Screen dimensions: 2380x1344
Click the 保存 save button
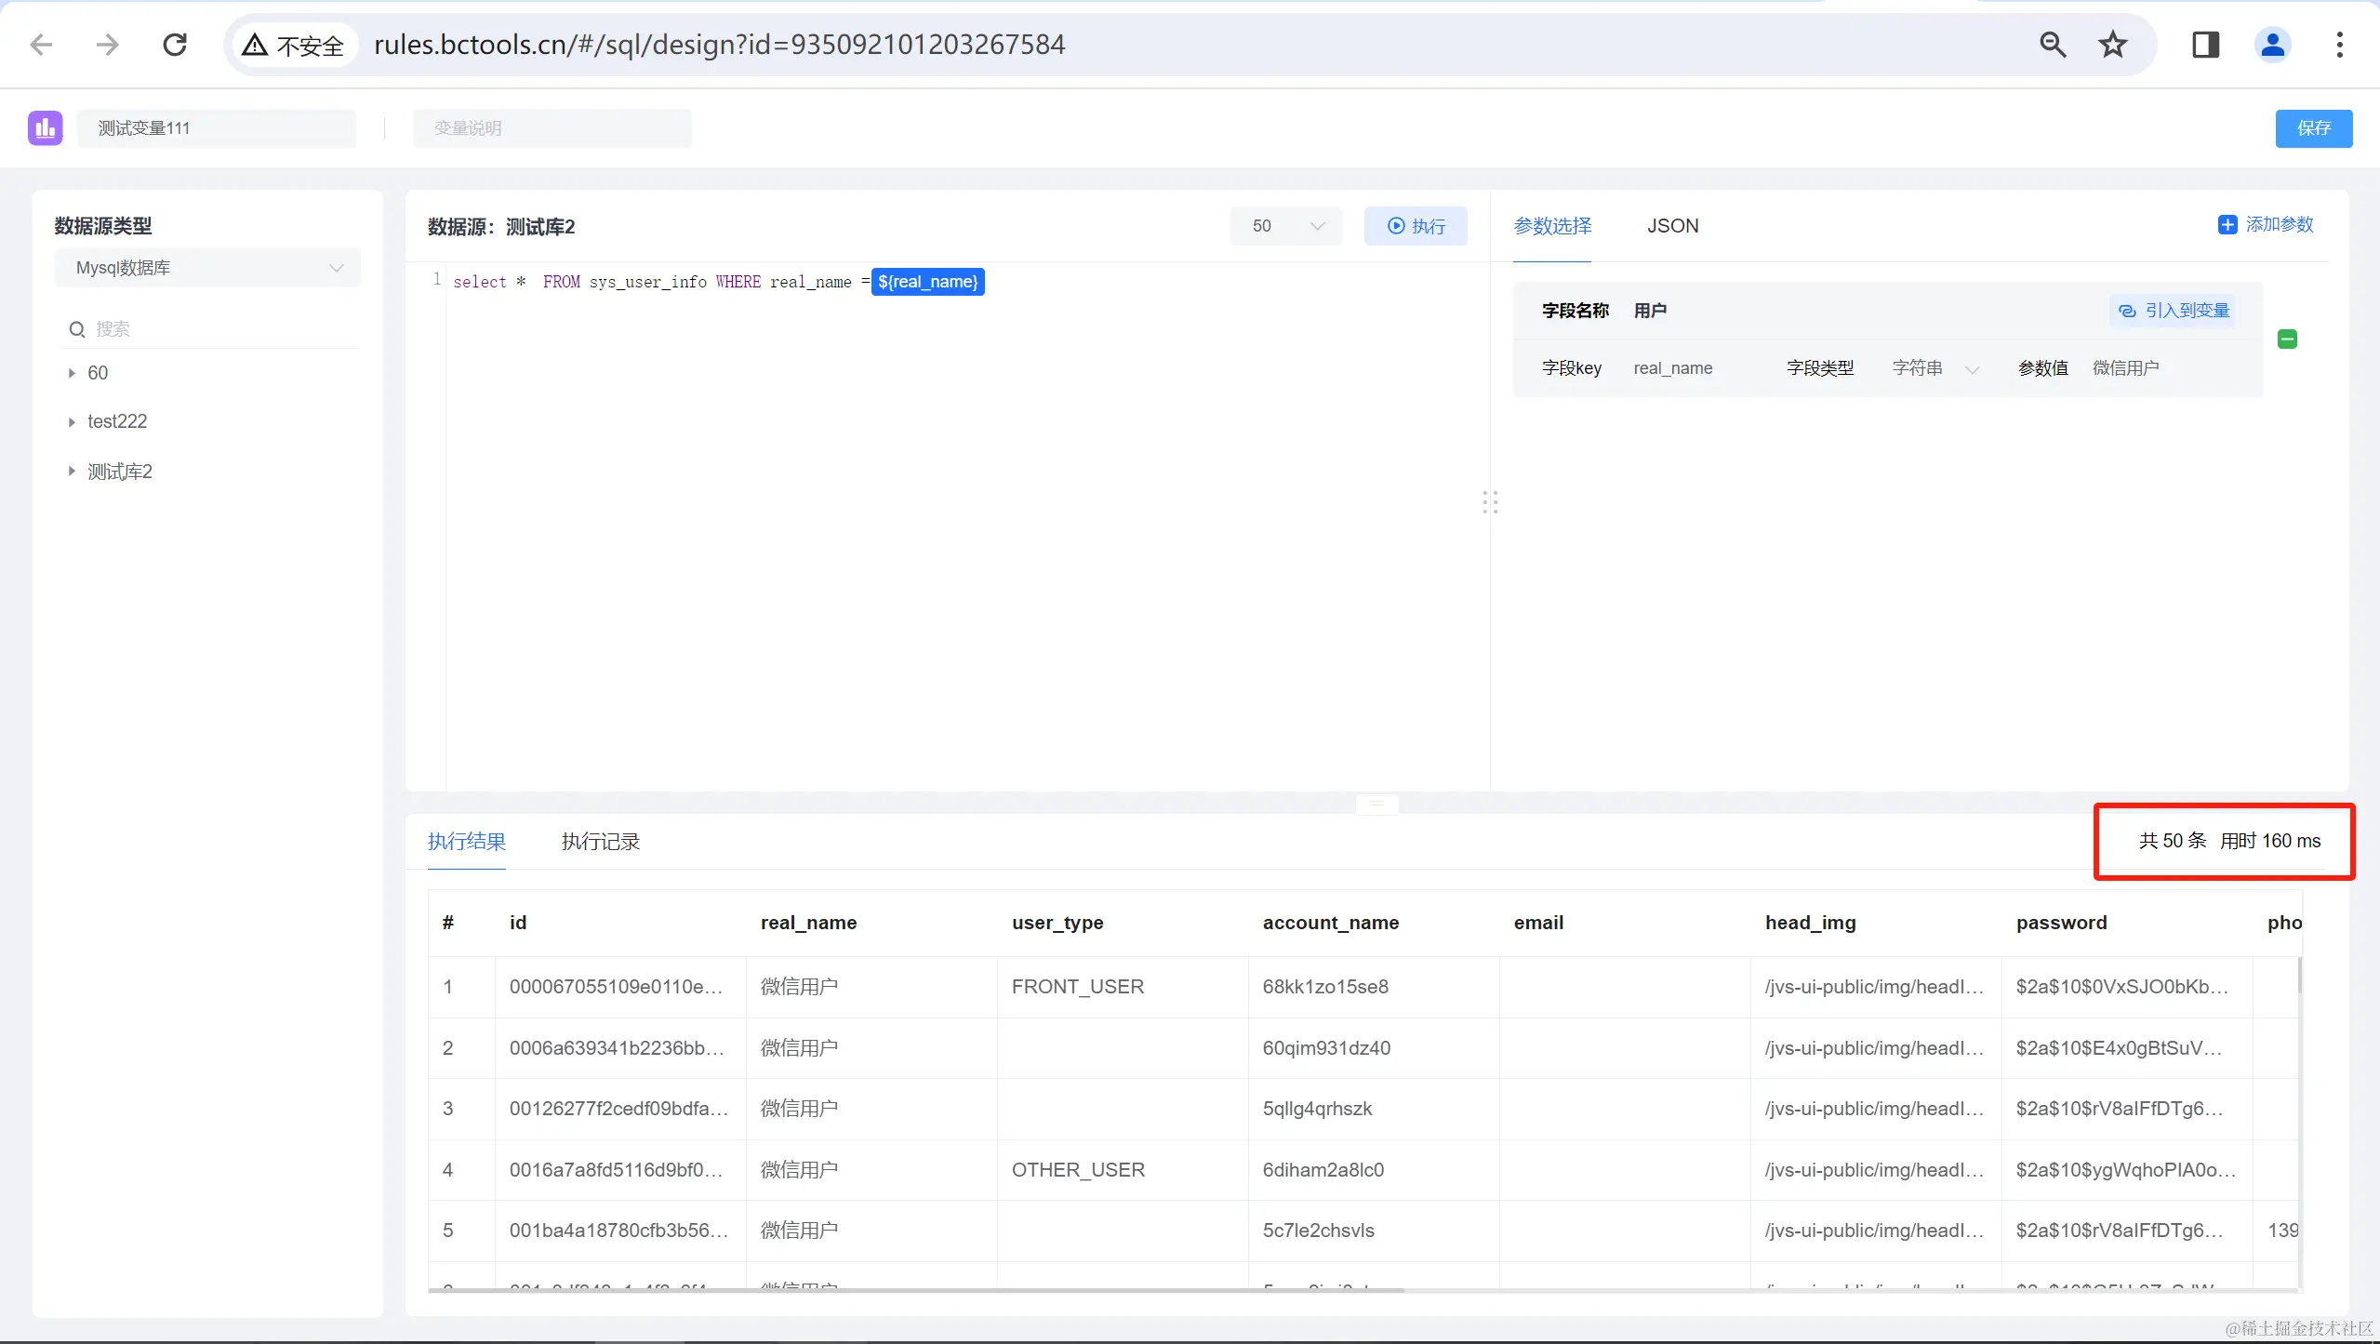click(x=2313, y=128)
